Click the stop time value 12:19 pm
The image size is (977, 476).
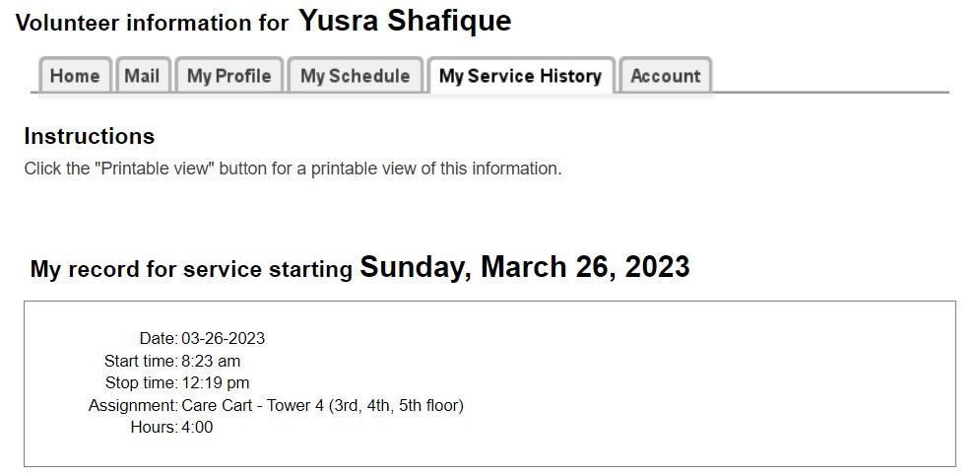[215, 382]
